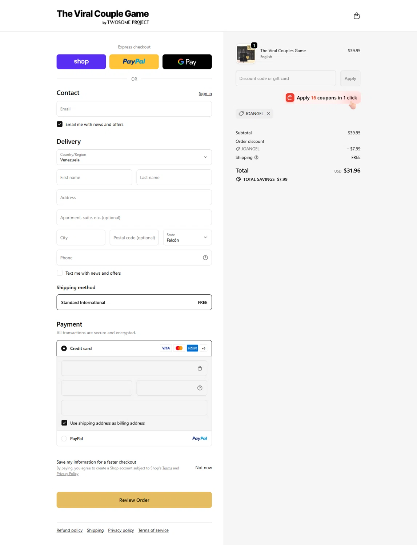417x545 pixels.
Task: Click the American Express logo
Action: tap(192, 348)
